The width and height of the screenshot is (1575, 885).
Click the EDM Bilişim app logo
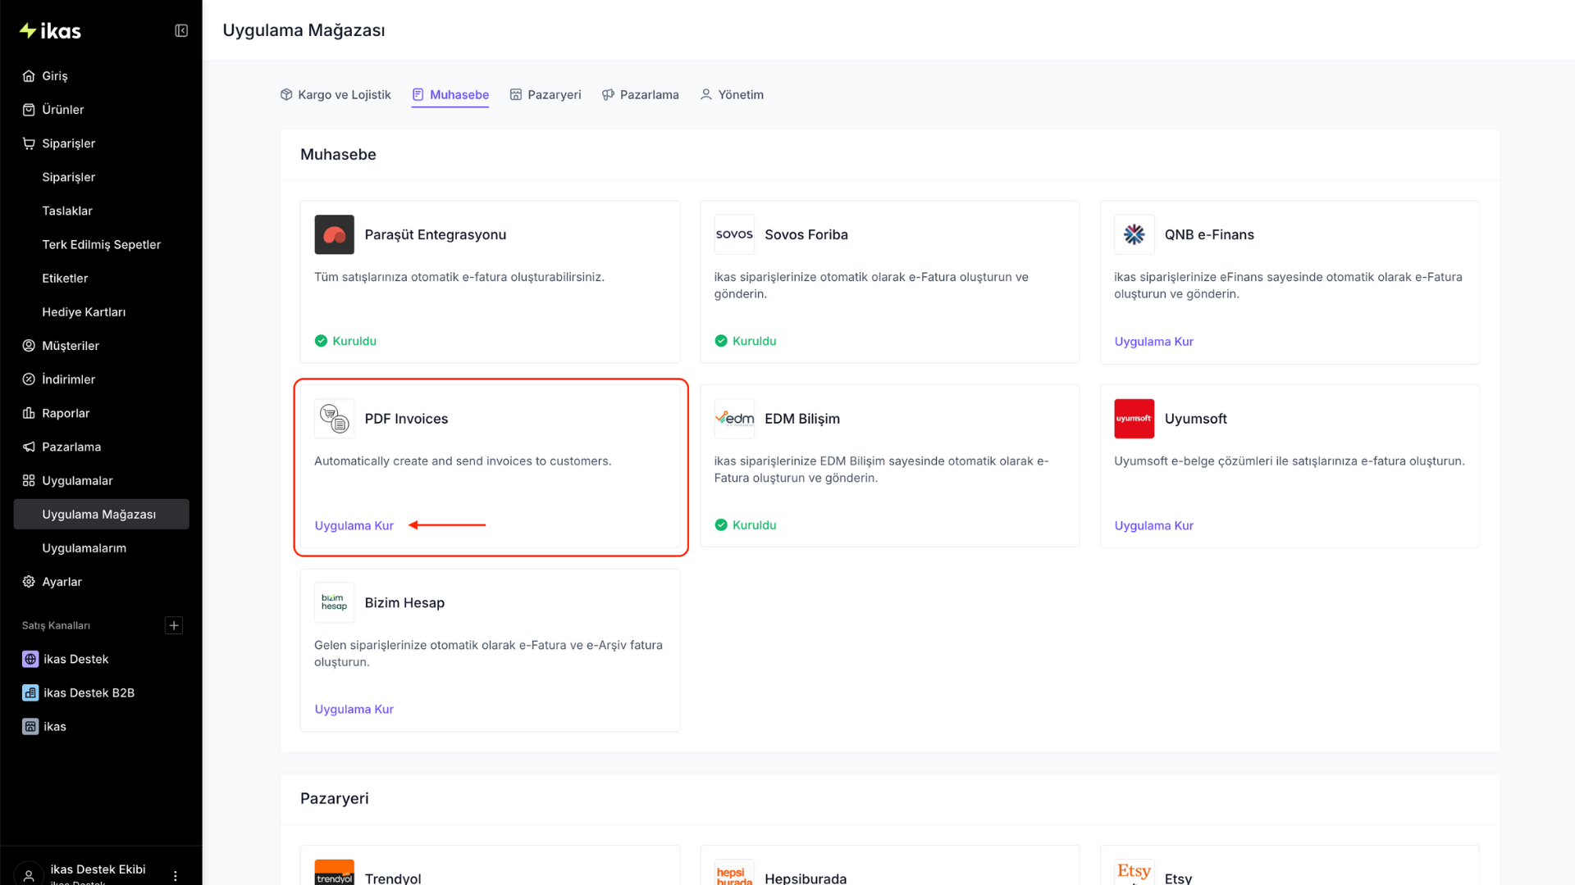734,419
